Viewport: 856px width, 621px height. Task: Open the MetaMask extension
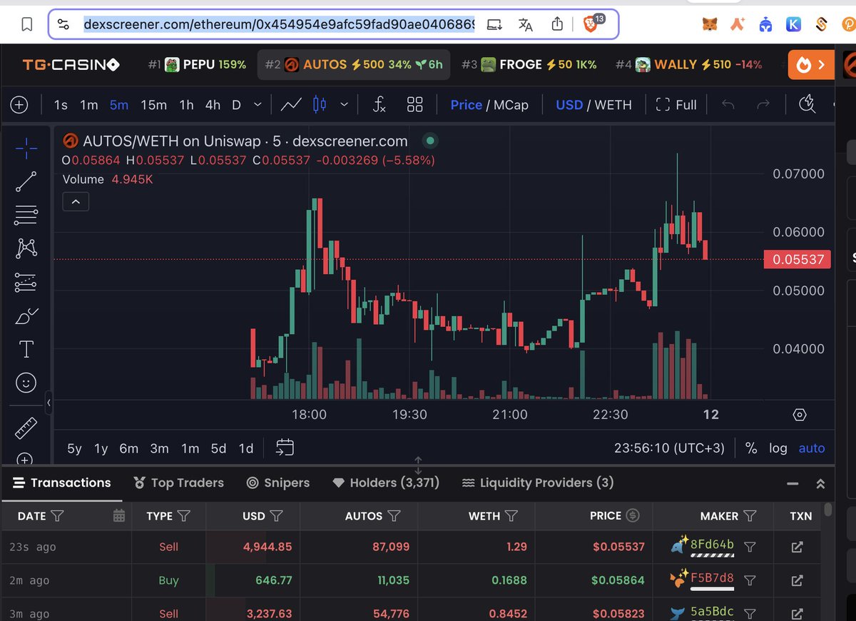point(710,25)
